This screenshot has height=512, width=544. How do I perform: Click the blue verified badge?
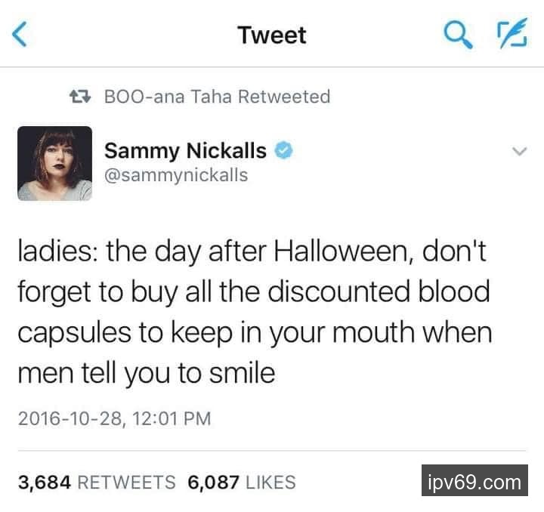point(283,150)
